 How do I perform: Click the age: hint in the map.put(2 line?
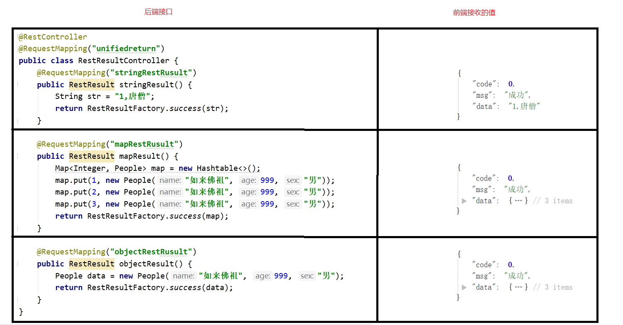(x=249, y=192)
